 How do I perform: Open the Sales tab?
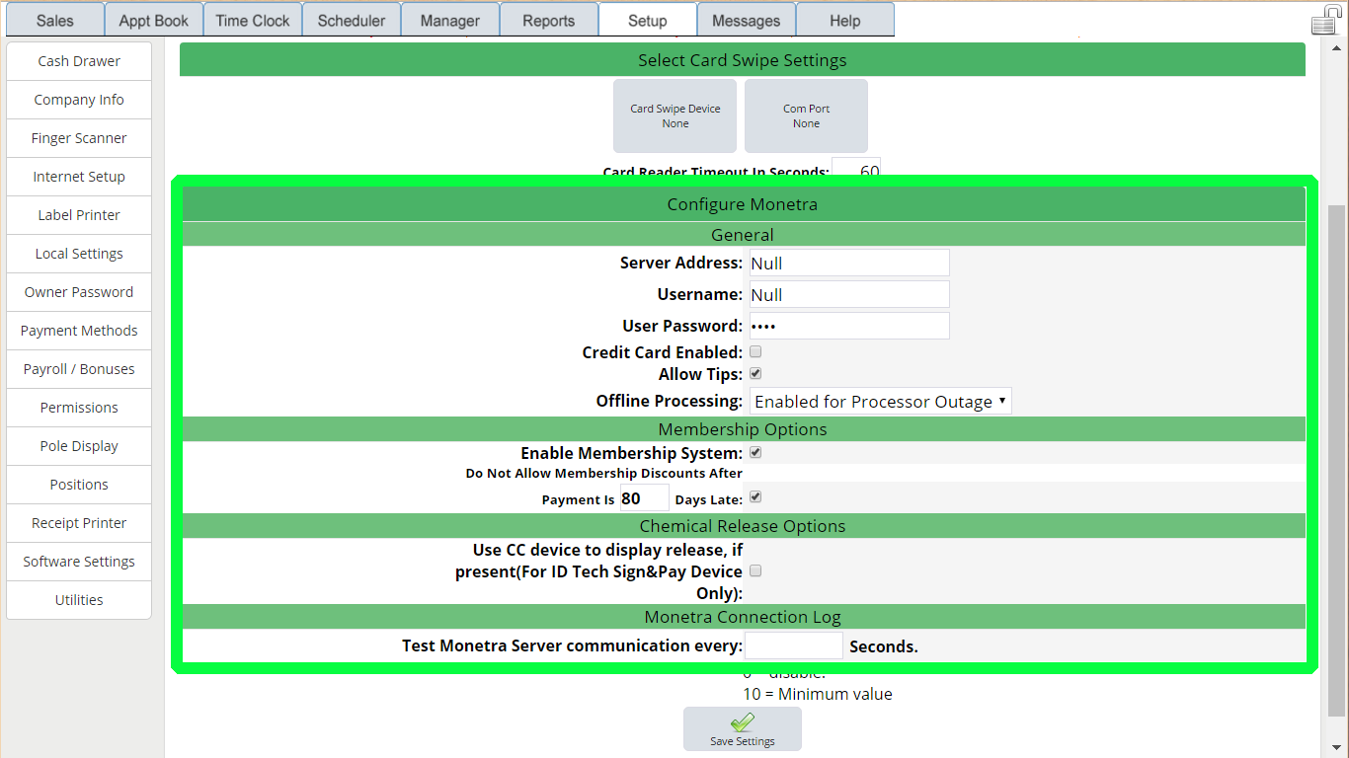coord(54,20)
